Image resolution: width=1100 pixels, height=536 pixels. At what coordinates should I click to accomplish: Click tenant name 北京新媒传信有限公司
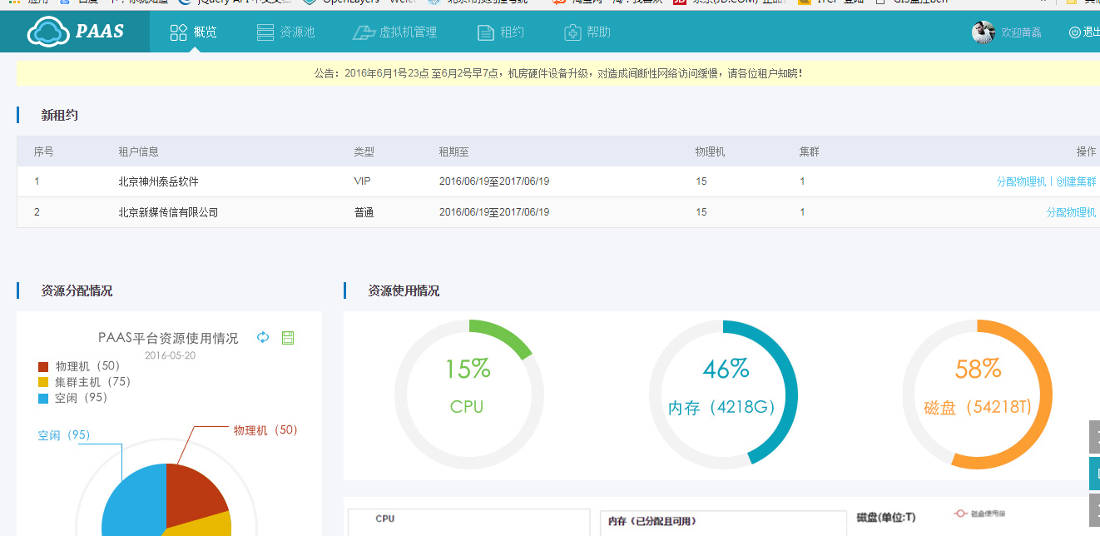(168, 212)
